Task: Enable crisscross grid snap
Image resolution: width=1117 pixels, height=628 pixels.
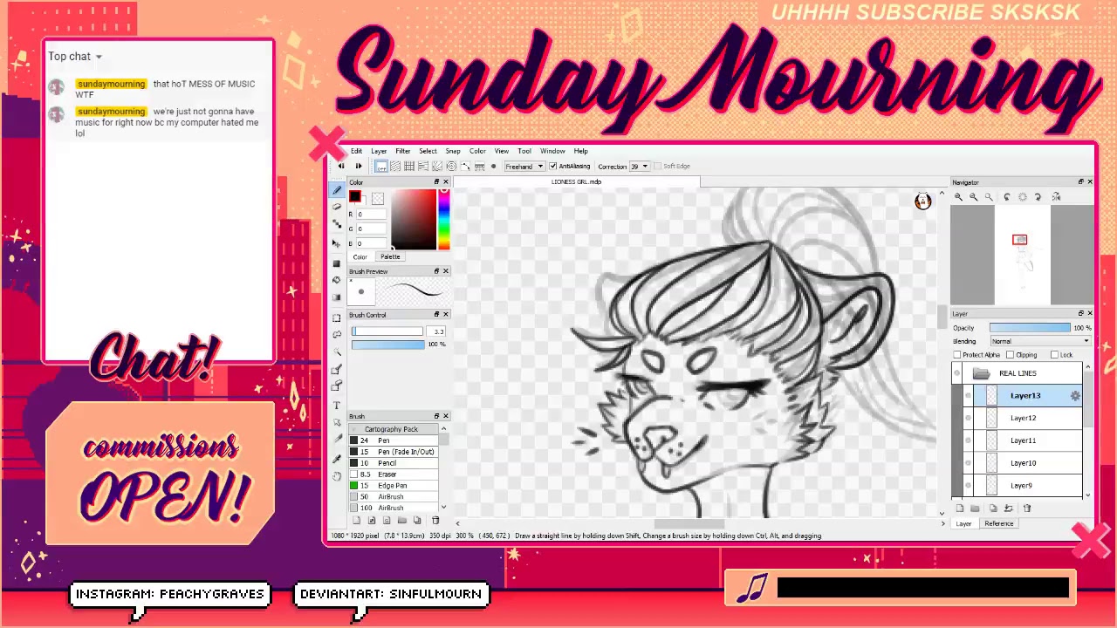Action: pos(409,166)
